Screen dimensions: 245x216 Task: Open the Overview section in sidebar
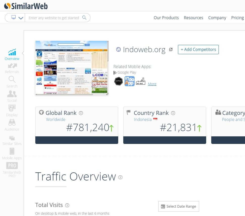point(12,54)
